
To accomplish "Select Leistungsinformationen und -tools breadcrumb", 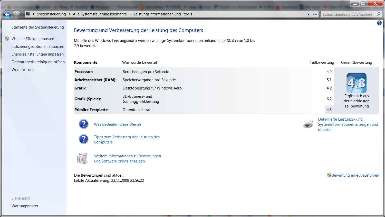I will pyautogui.click(x=163, y=14).
